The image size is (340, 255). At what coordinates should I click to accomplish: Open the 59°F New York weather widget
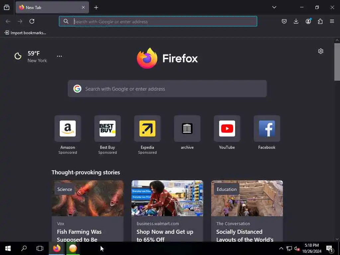[31, 56]
